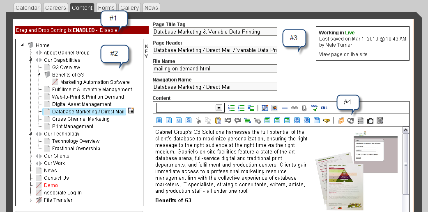This screenshot has width=428, height=212.
Task: Expand the Our Work node
Action: tap(31, 163)
